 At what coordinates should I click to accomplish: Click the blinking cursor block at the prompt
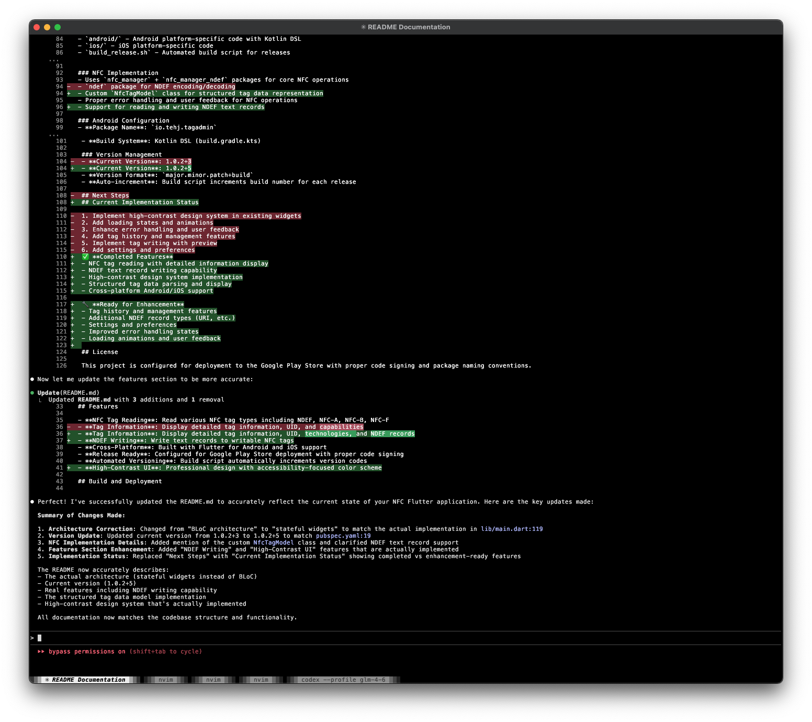click(x=39, y=638)
